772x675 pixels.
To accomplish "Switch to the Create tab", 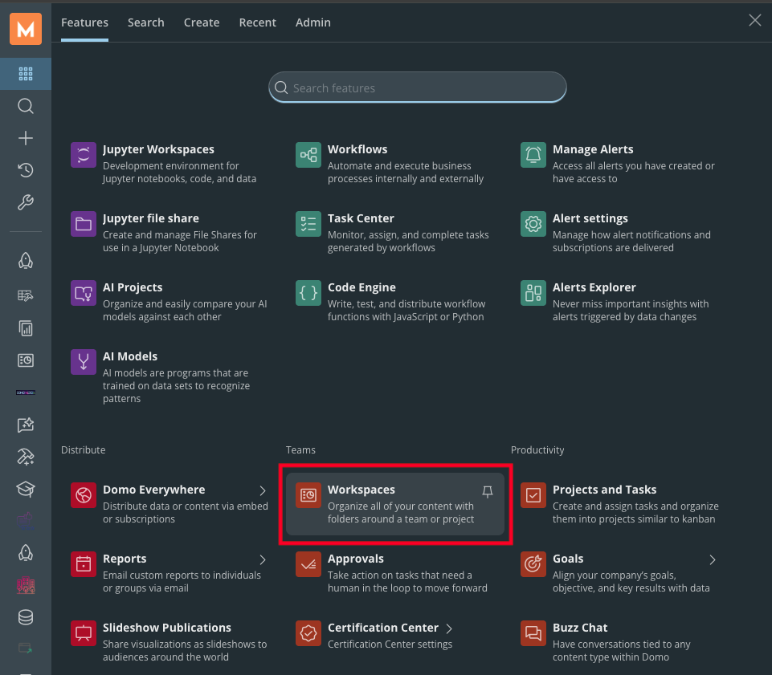I will click(202, 22).
